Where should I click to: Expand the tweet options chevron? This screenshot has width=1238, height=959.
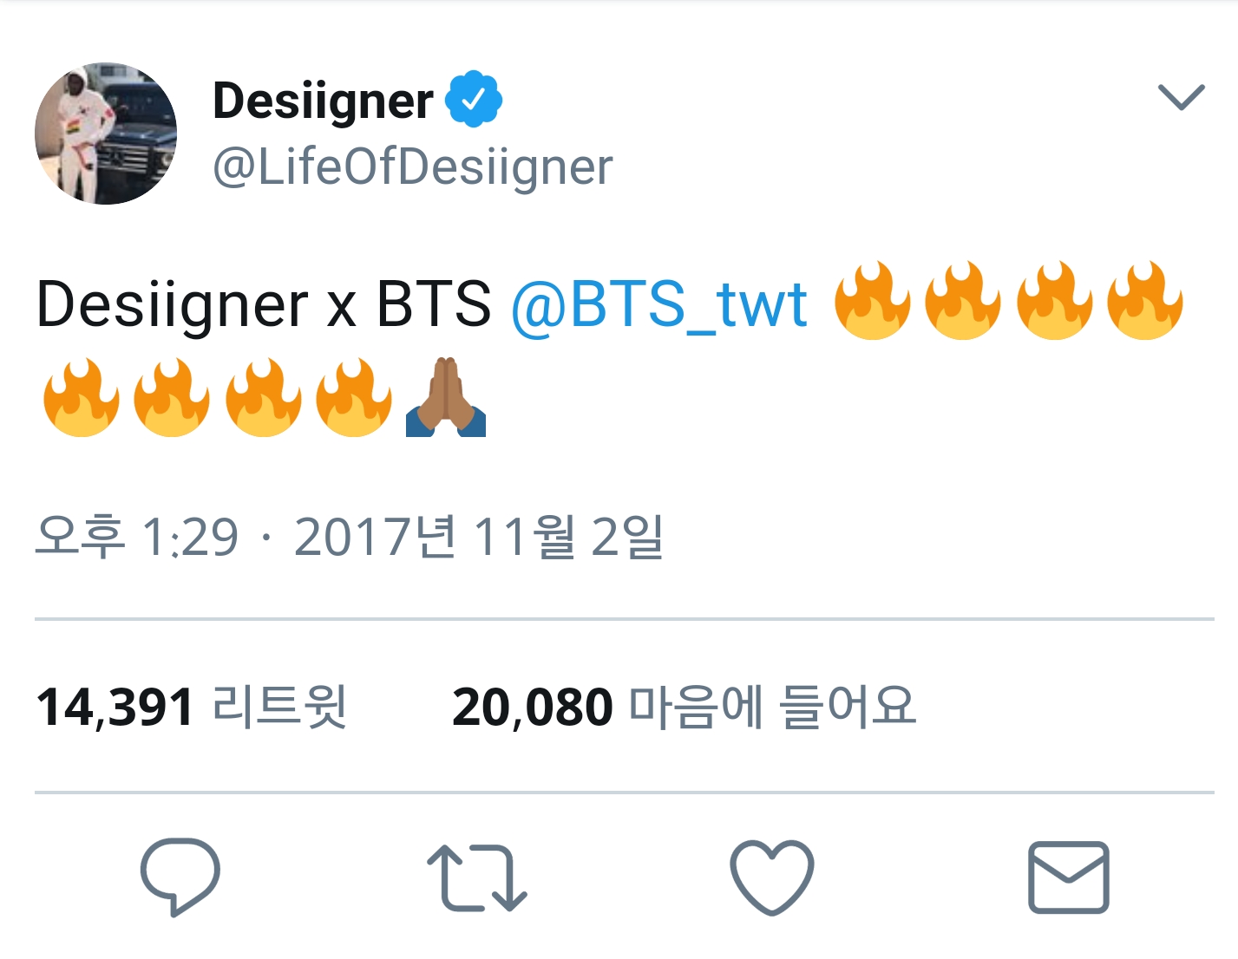click(x=1181, y=96)
